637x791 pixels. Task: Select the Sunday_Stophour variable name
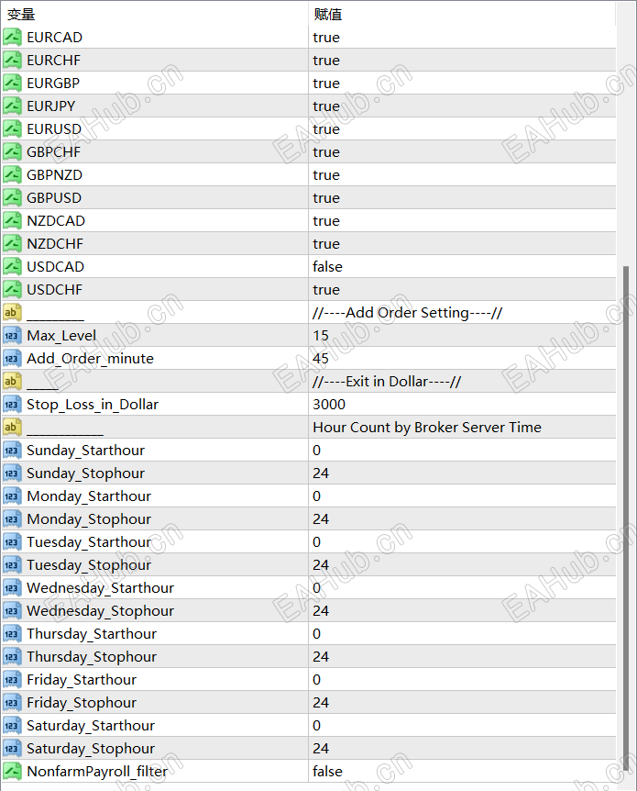tap(85, 473)
